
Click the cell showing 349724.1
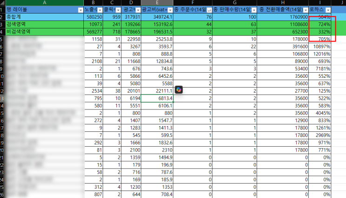pos(157,17)
